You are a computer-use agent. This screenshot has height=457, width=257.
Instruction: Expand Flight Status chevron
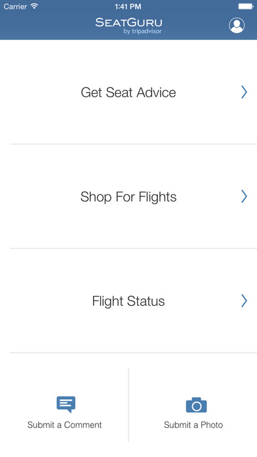click(244, 301)
